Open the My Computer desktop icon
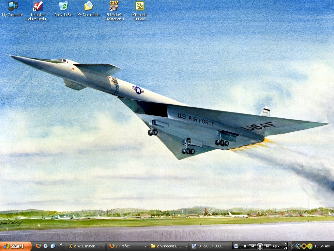The height and width of the screenshot is (251, 334). coord(12,9)
